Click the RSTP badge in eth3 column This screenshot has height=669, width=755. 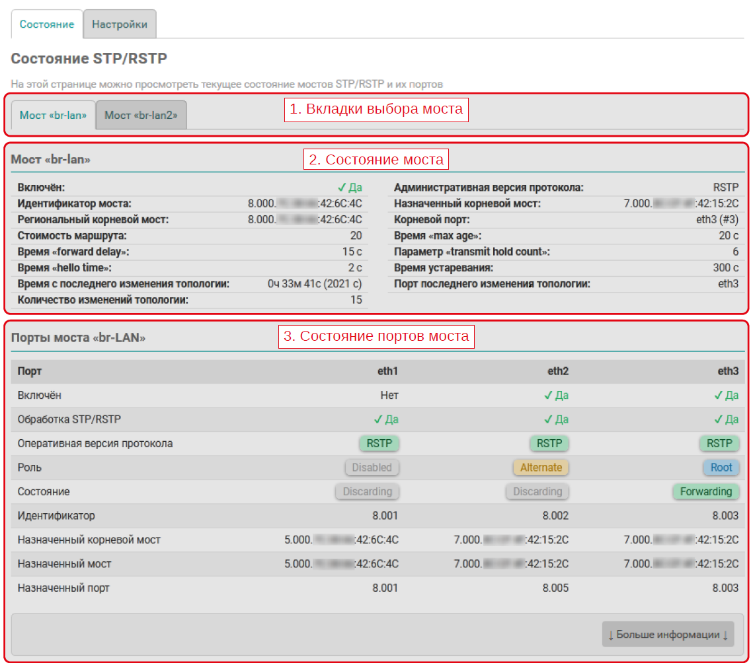(719, 443)
